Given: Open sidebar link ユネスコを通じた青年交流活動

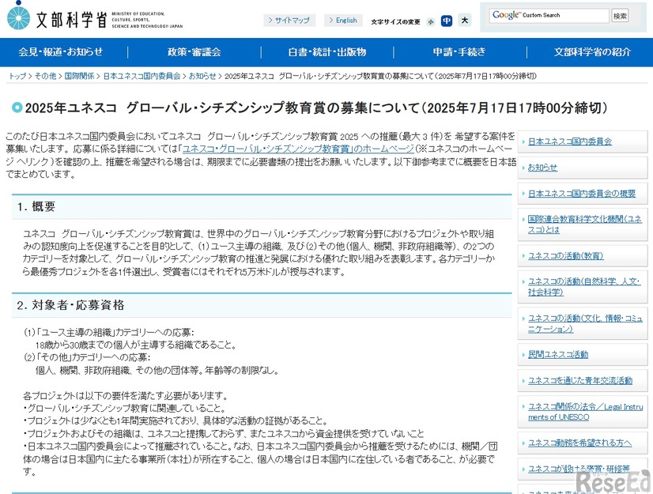Looking at the screenshot, I should point(580,381).
